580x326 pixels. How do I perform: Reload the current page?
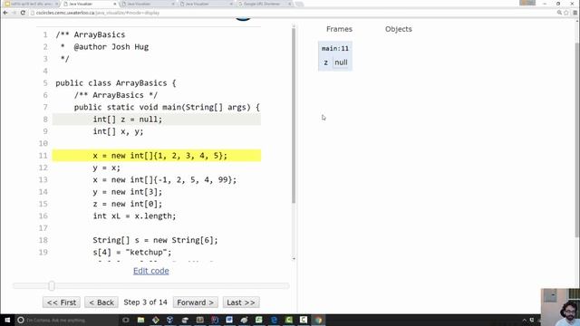pos(23,13)
